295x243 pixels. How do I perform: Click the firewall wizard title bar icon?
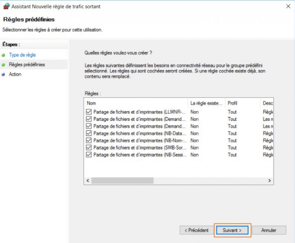6,6
